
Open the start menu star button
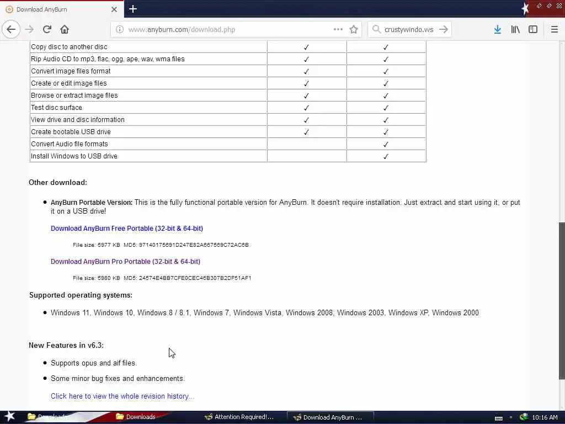tap(9, 417)
